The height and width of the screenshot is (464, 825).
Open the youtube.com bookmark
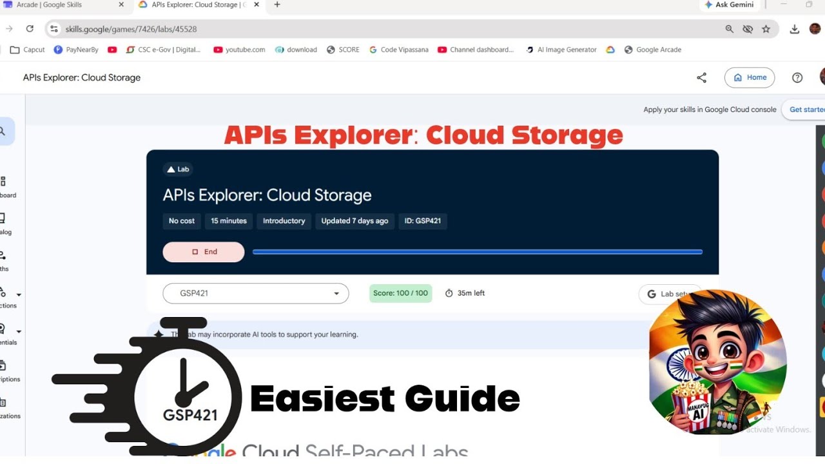pyautogui.click(x=239, y=50)
